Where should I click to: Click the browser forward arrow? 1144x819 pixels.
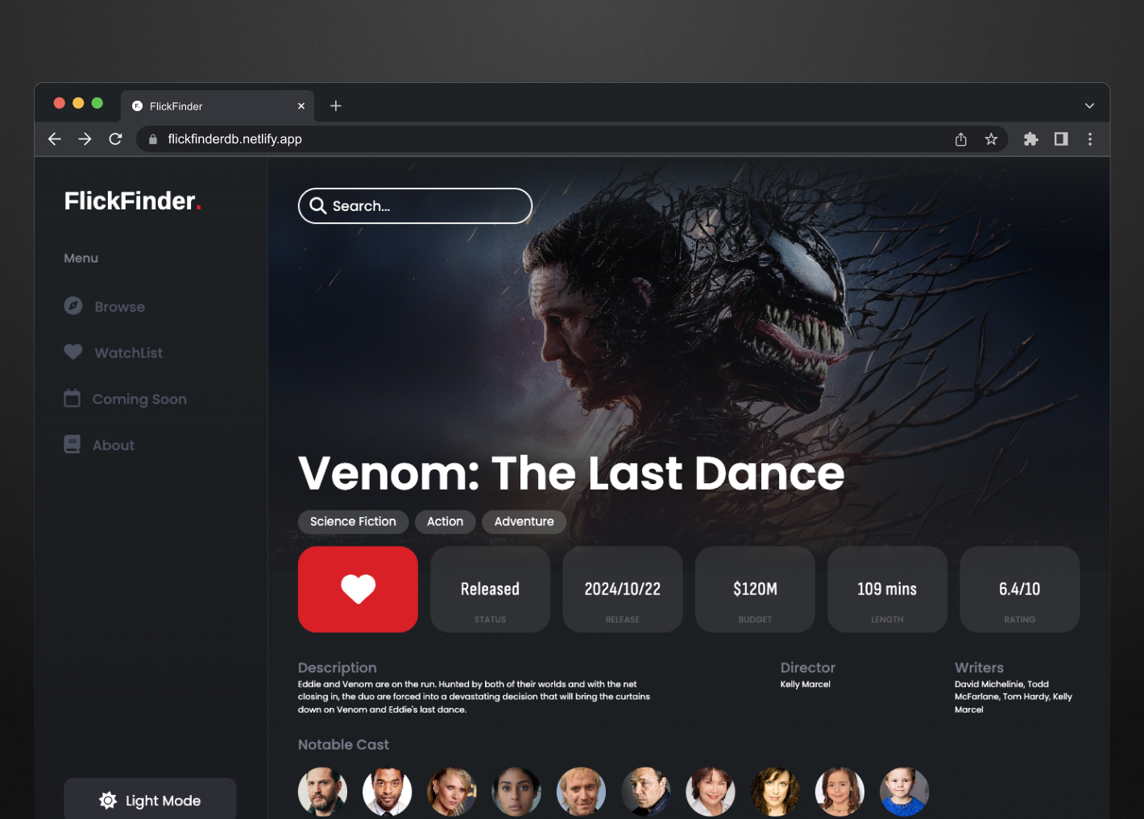pos(85,139)
